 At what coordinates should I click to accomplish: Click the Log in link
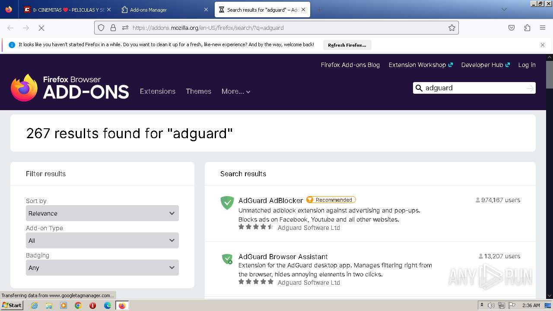tap(527, 65)
